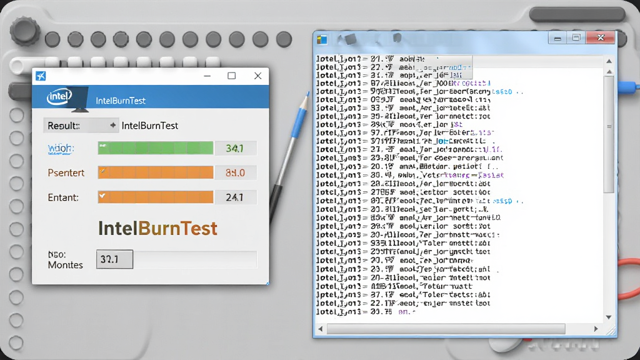Image resolution: width=640 pixels, height=360 pixels.
Task: Close the IntelBurnTest window
Action: (257, 76)
